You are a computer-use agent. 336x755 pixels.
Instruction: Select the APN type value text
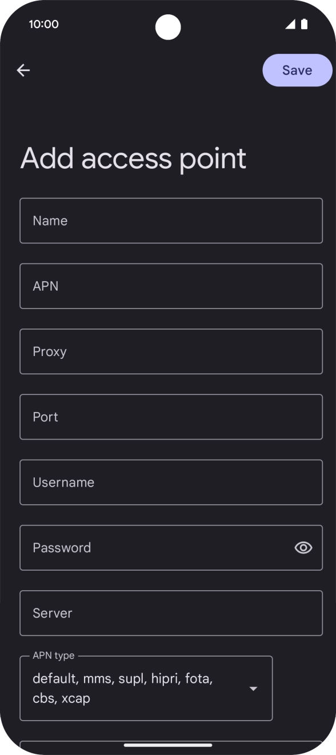click(x=122, y=688)
